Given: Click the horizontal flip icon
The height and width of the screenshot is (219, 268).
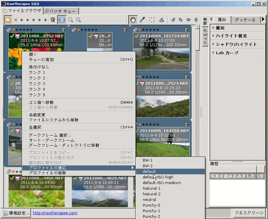Looking at the screenshot, I should tap(188, 20).
